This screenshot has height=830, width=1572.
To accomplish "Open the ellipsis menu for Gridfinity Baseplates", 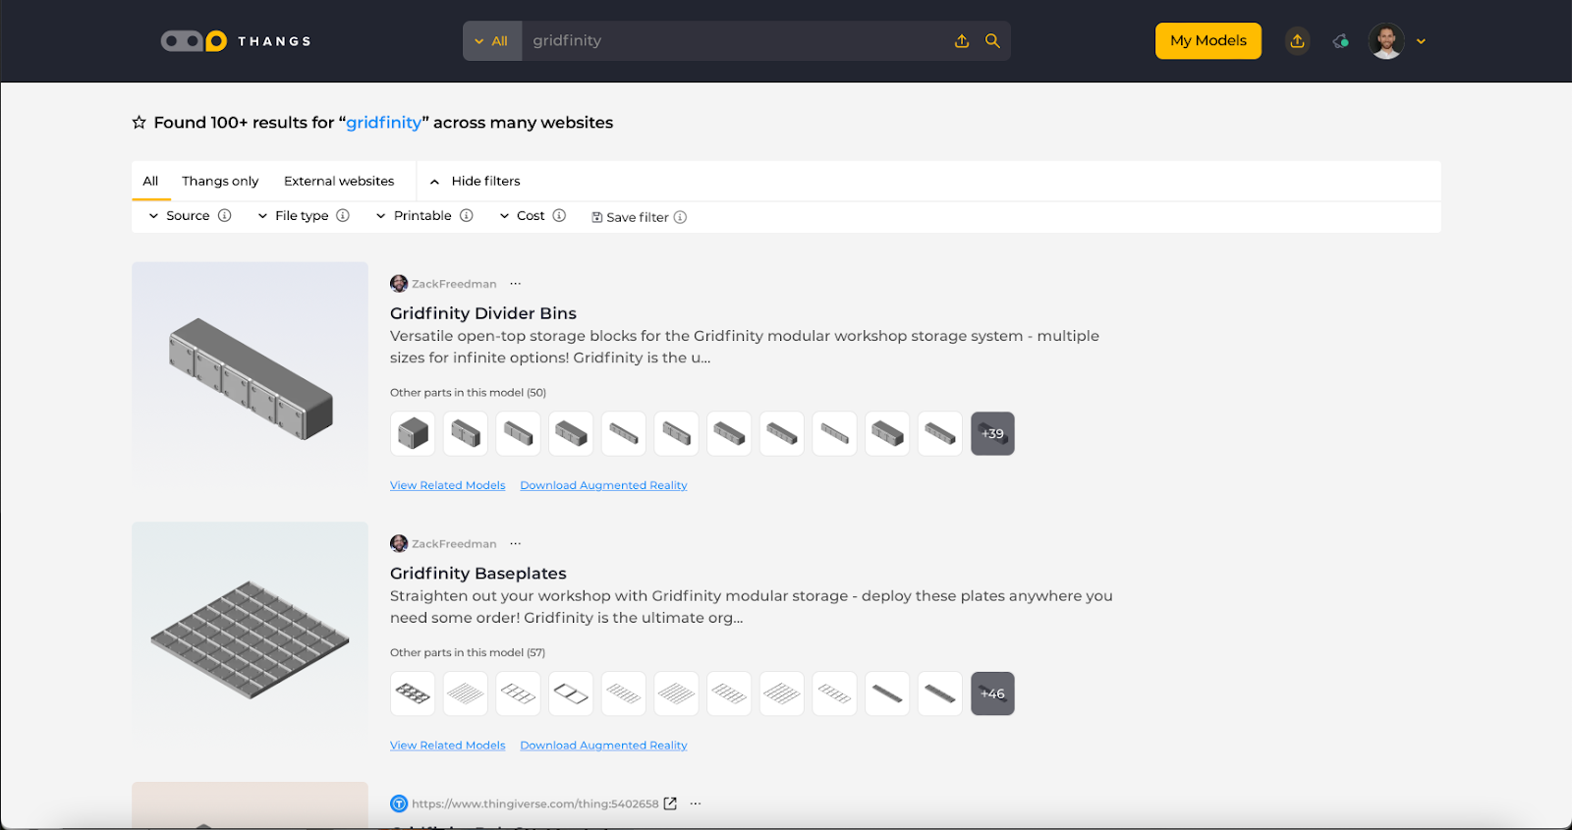I will click(x=516, y=544).
